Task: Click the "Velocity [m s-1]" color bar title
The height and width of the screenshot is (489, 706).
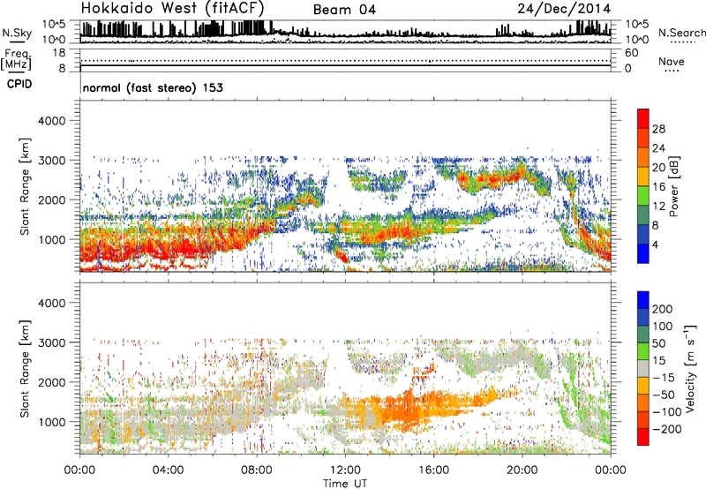Action: 690,368
